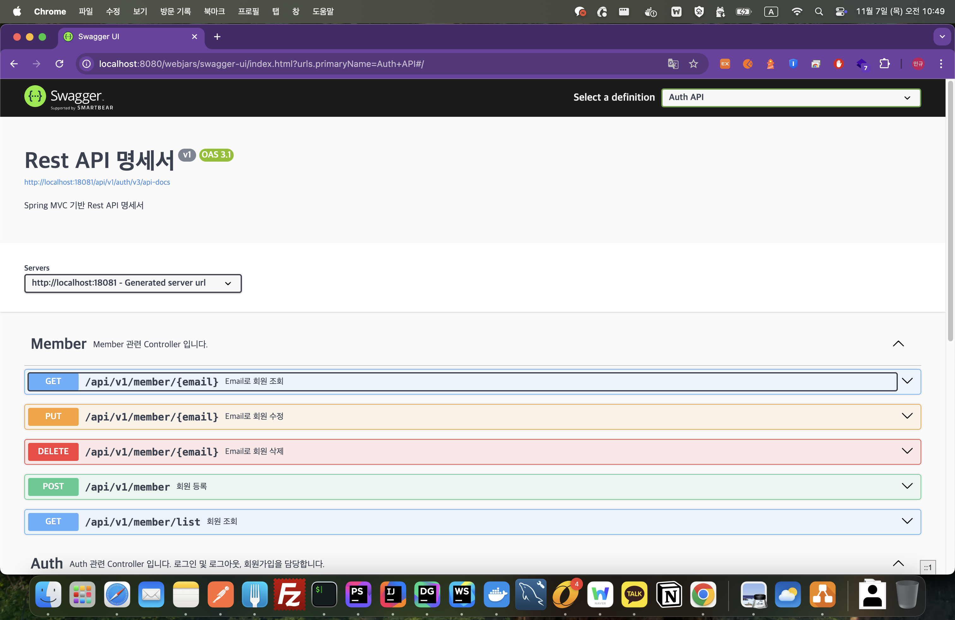Image resolution: width=955 pixels, height=620 pixels.
Task: Open the Servers dropdown
Action: coord(133,283)
